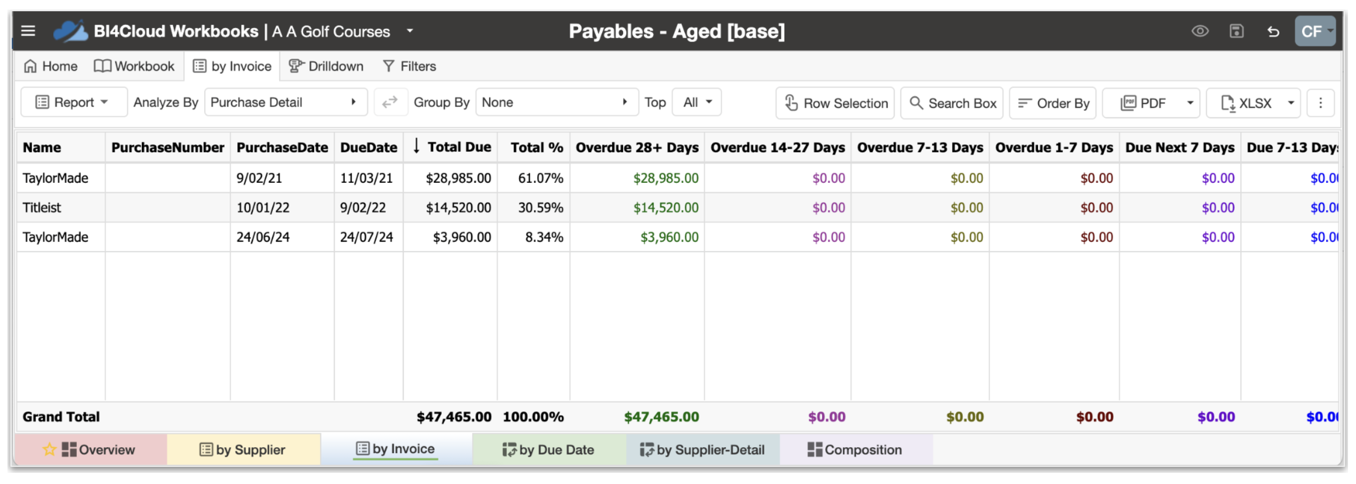Enable Row Selection
1356x484 pixels.
[835, 103]
